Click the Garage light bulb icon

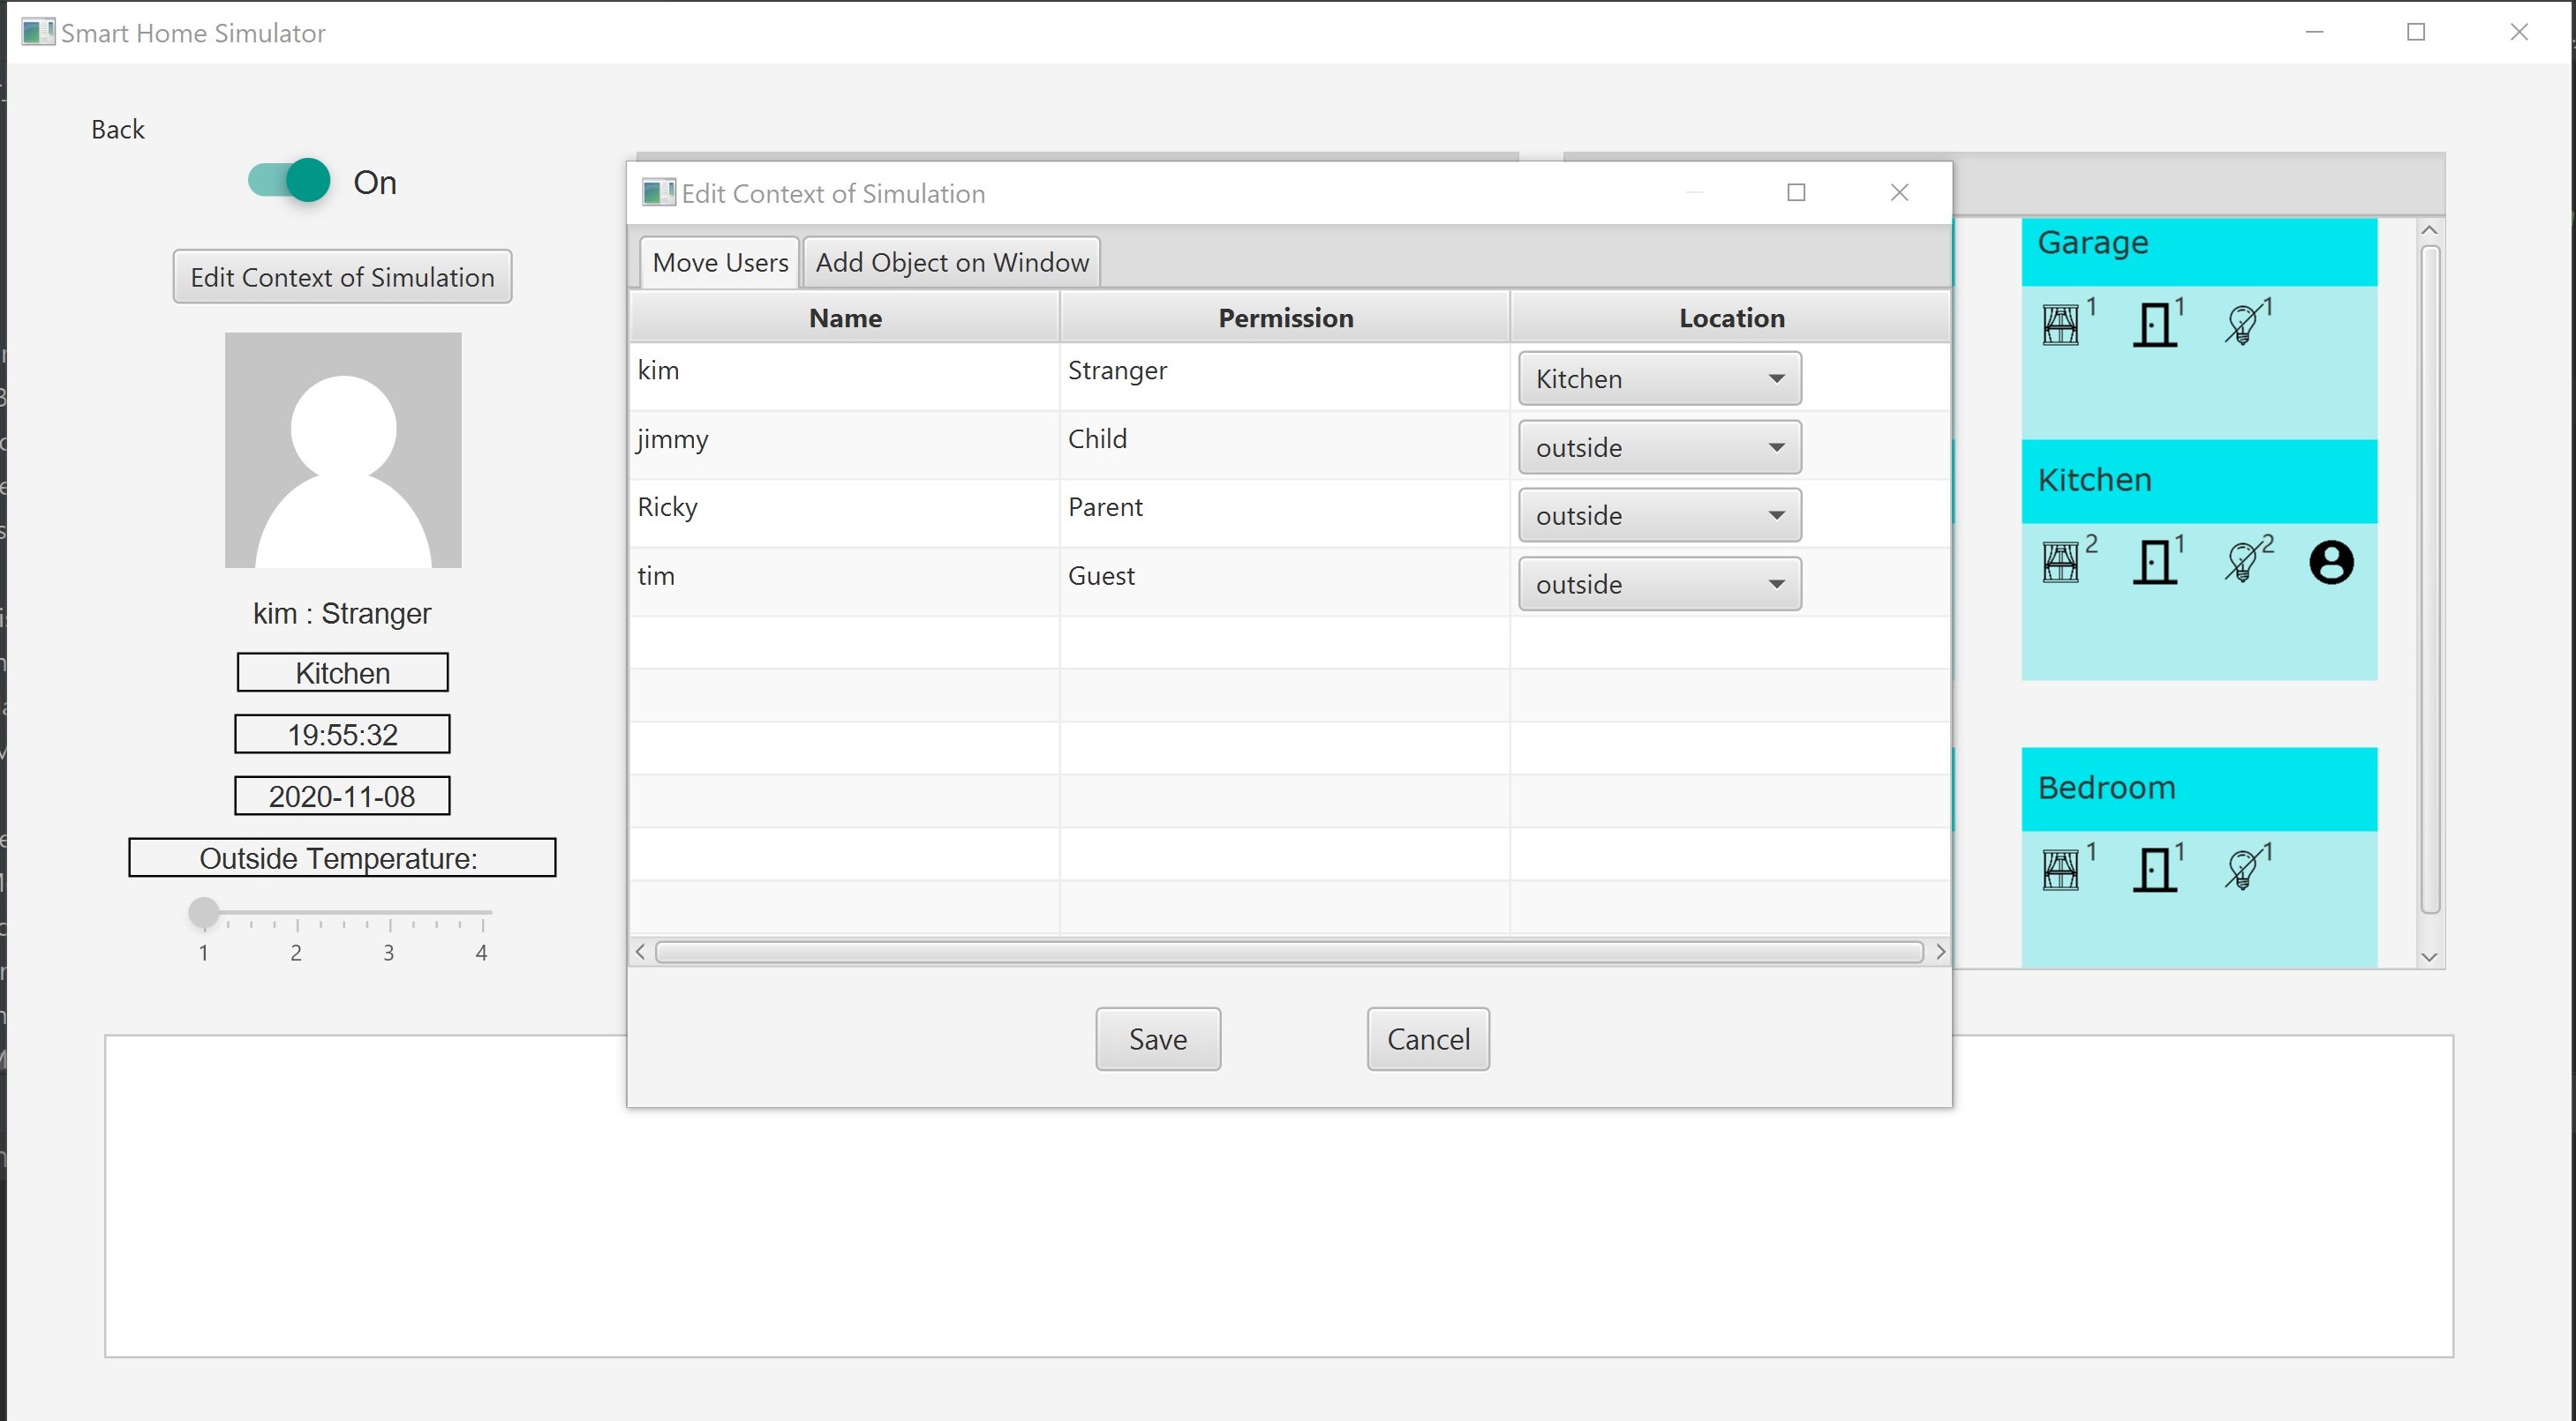2243,325
